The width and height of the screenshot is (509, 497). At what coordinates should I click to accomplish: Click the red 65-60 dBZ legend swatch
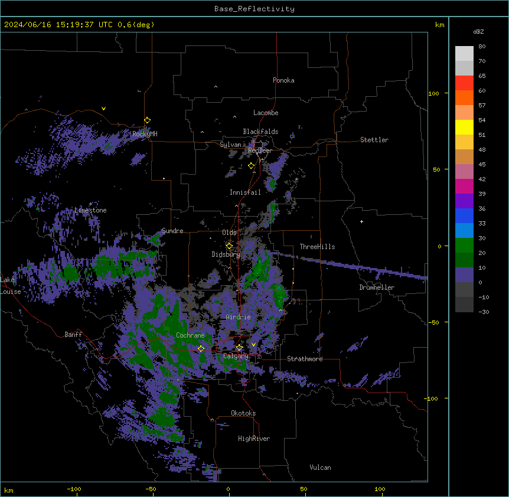point(464,83)
